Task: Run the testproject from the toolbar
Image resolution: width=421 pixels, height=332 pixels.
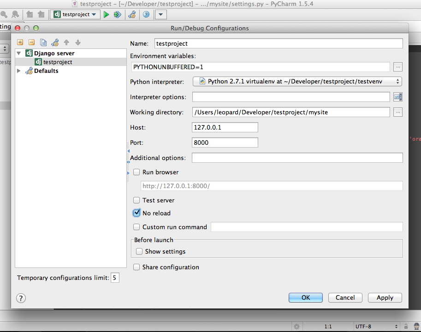Action: (x=106, y=14)
